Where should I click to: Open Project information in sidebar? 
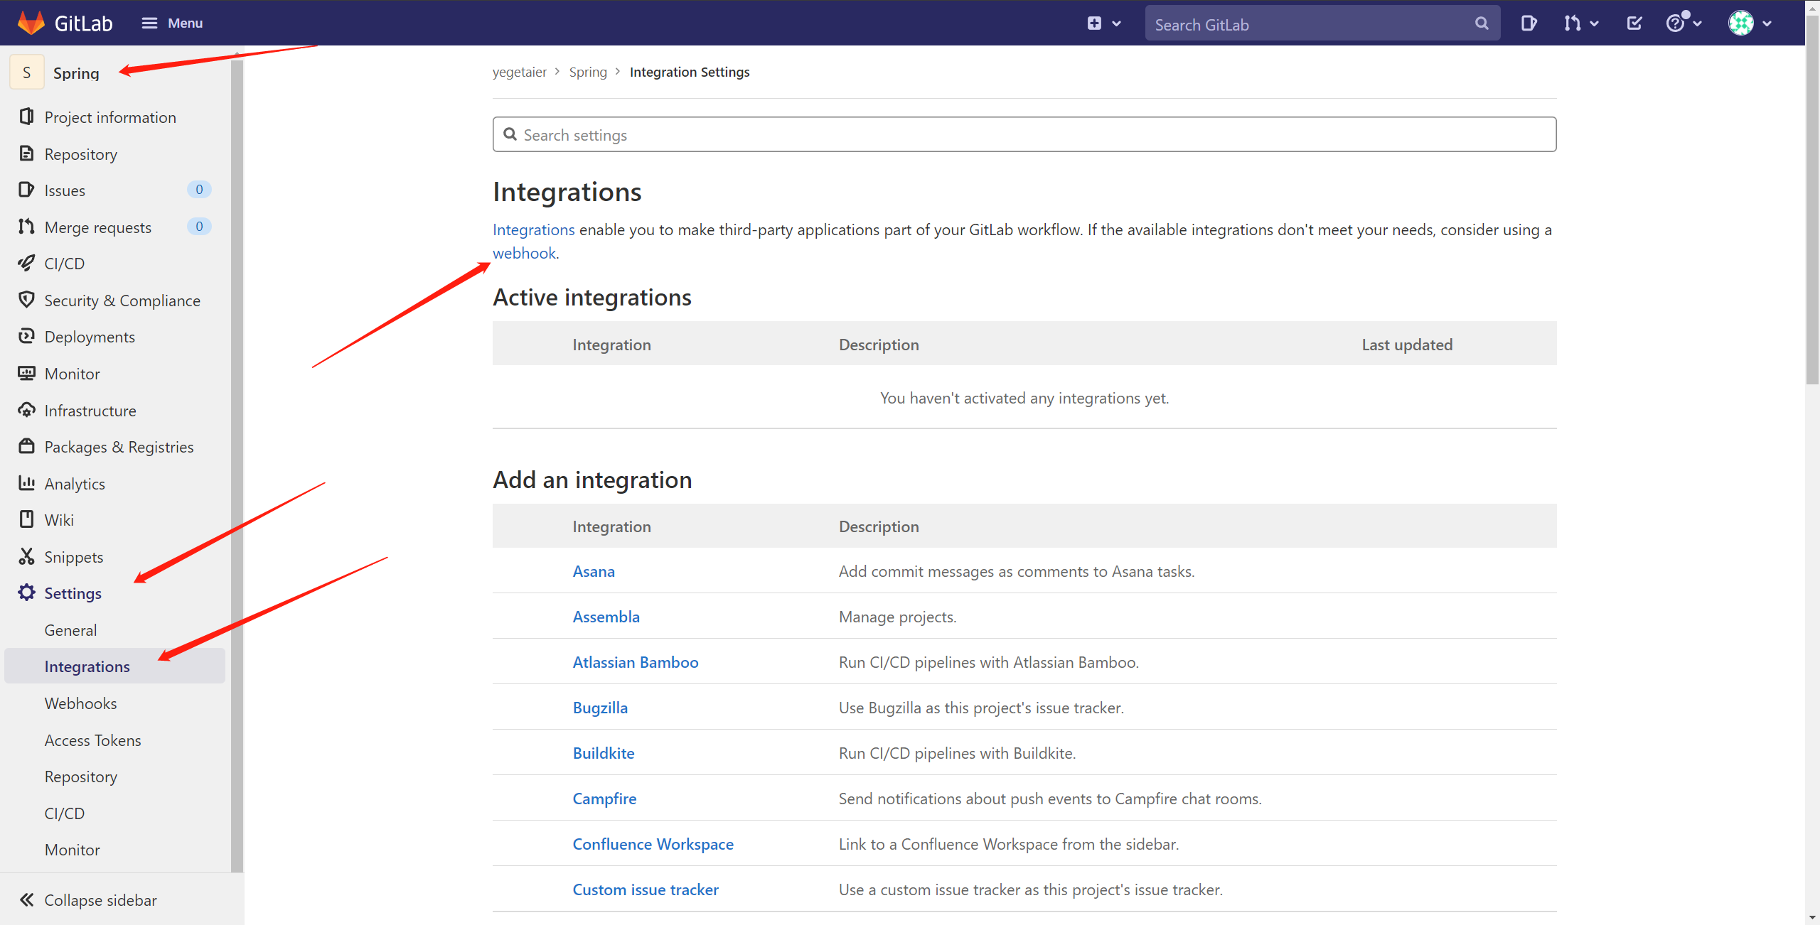pyautogui.click(x=110, y=117)
